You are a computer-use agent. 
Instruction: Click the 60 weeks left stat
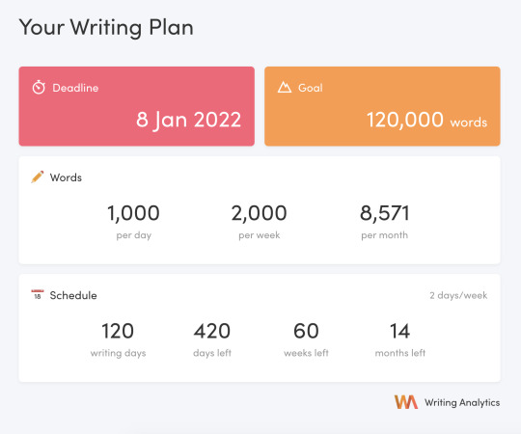(306, 339)
